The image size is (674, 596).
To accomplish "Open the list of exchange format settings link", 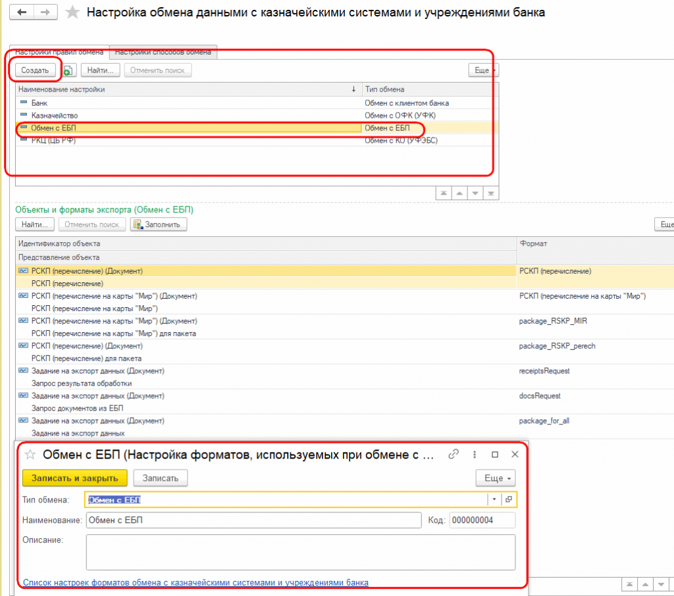I will [195, 583].
